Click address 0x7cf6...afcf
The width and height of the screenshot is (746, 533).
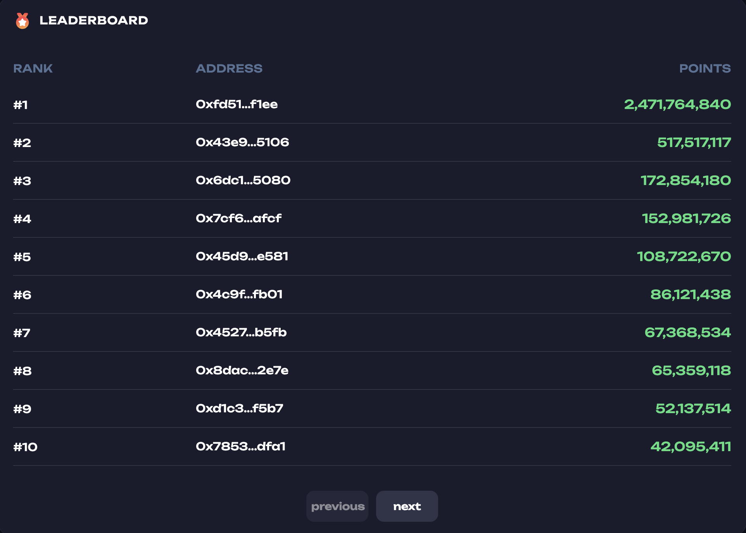coord(238,218)
